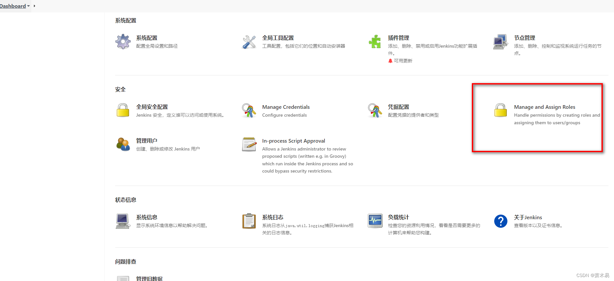Open 凭据配置 link
Screen dimensions: 614x281
(398, 107)
